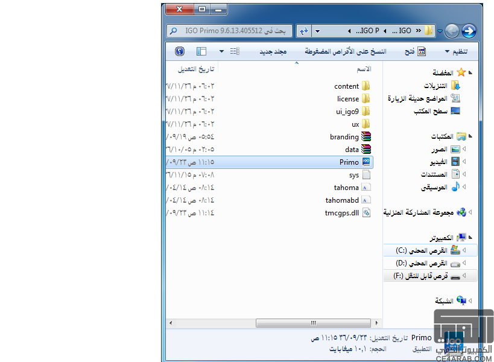Toggle the preview pane button
494x362 pixels.
pyautogui.click(x=201, y=51)
